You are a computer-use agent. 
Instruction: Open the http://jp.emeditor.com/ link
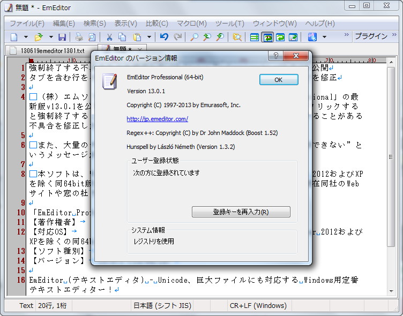coord(158,119)
